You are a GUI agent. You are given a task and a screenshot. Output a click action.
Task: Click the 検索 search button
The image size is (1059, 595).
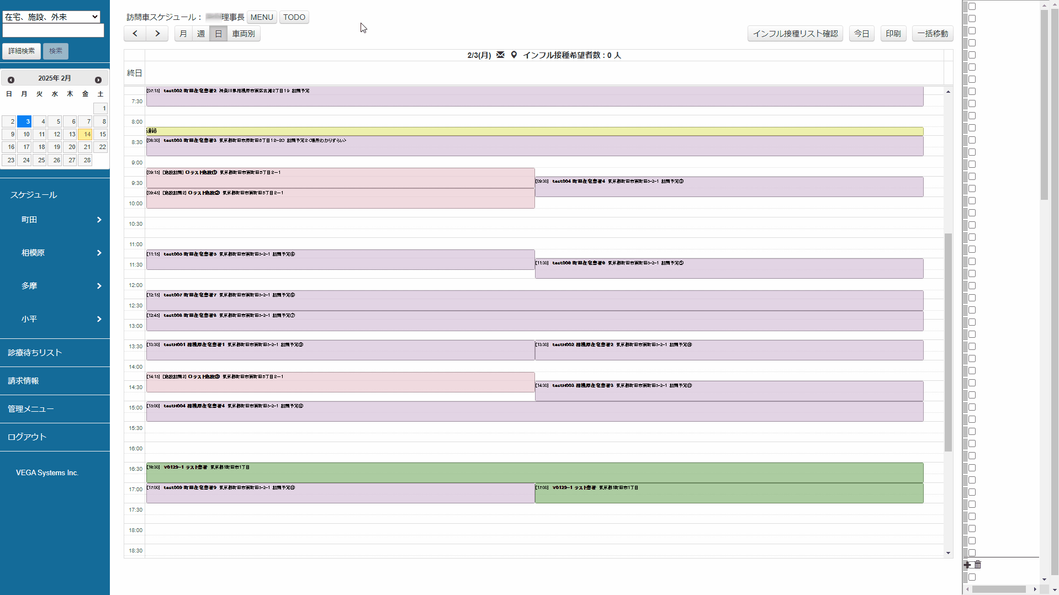coord(56,51)
